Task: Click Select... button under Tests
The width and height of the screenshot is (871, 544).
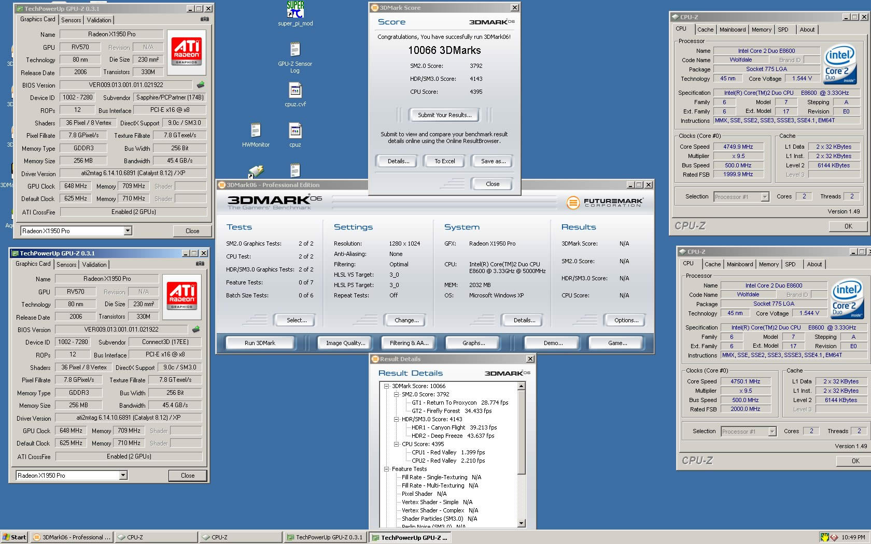Action: tap(297, 320)
